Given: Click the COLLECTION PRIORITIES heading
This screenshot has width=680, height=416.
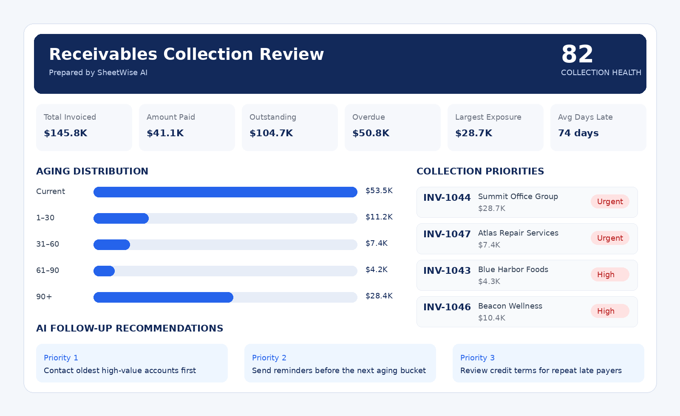Looking at the screenshot, I should point(480,171).
